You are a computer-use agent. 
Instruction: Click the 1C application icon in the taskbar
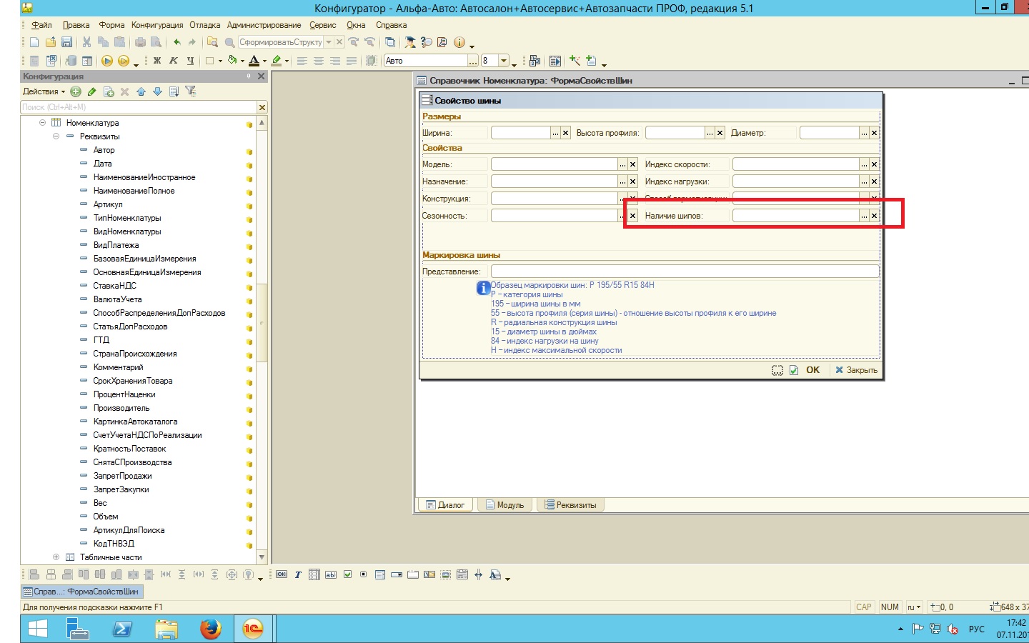[253, 629]
